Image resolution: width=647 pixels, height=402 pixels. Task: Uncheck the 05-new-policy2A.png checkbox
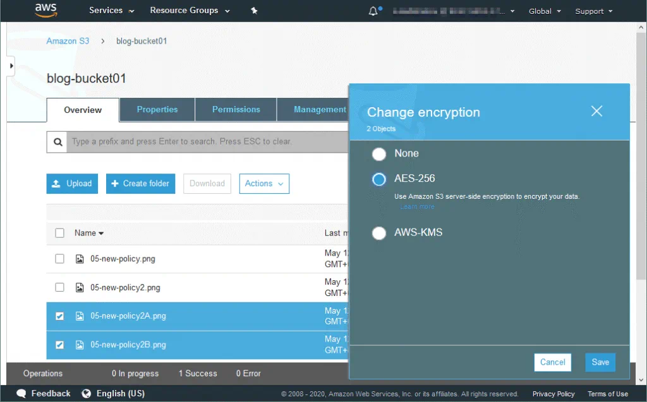(x=59, y=316)
